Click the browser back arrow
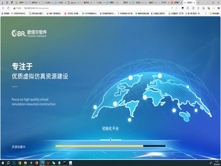 tap(3, 8)
